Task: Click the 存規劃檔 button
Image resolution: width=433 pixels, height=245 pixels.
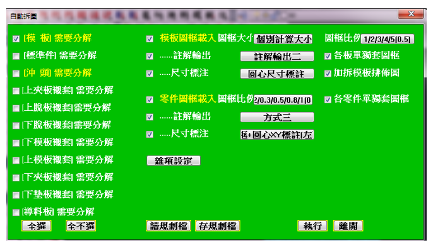Action: (x=217, y=226)
